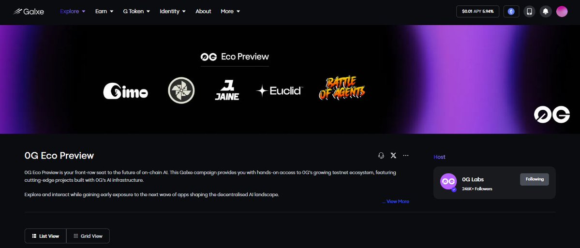The image size is (580, 248).
Task: Click the Host section label
Action: 439,157
